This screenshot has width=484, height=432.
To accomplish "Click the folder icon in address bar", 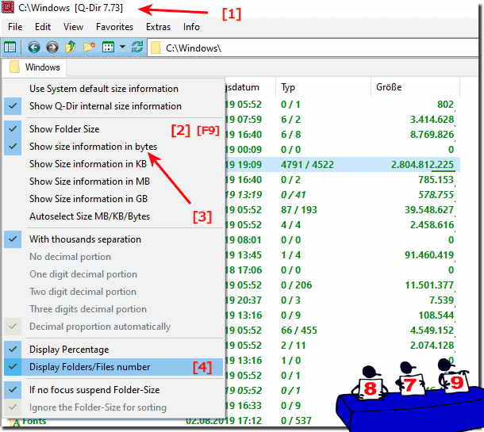I will coord(156,48).
